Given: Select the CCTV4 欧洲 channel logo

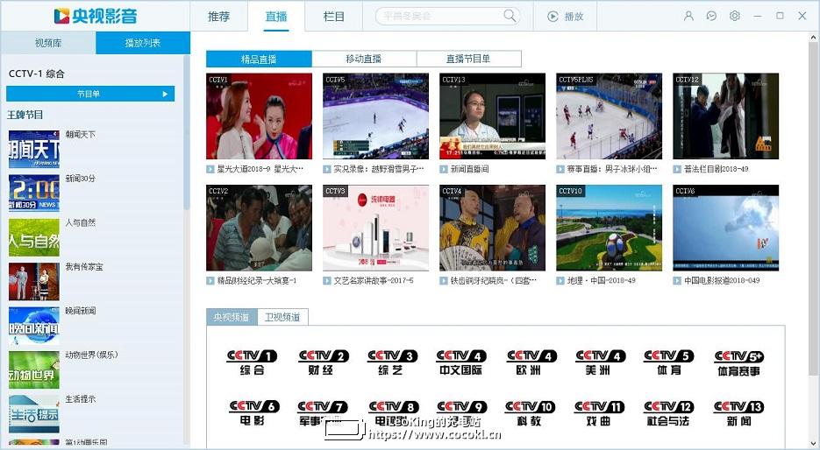Looking at the screenshot, I should (531, 362).
